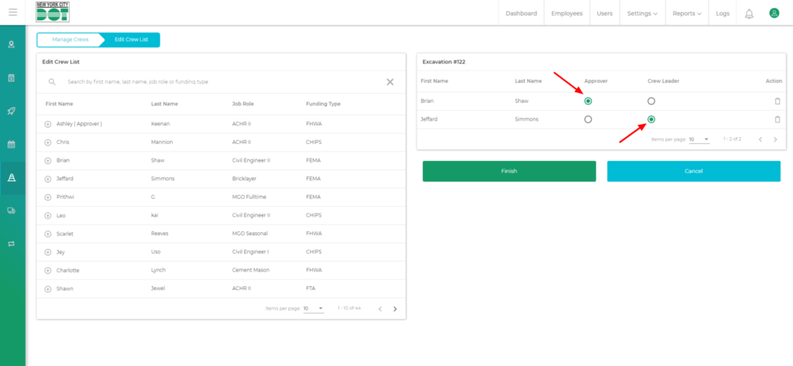
Task: Add Chris Mannion with plus icon
Action: (48, 142)
